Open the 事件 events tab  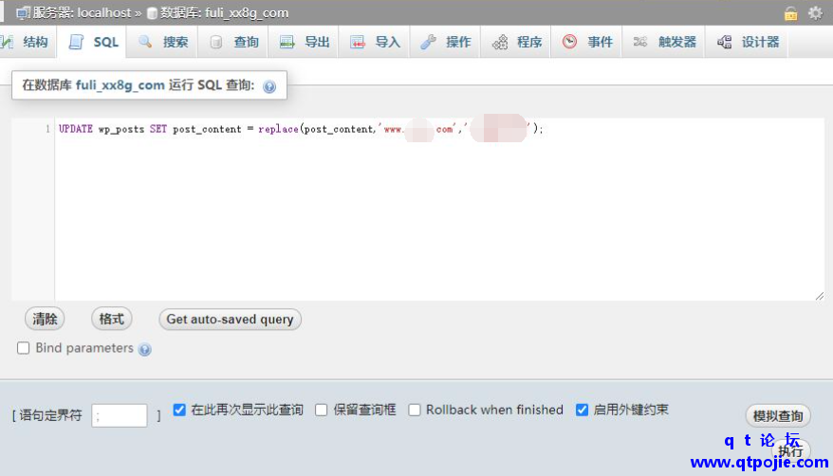pyautogui.click(x=587, y=42)
